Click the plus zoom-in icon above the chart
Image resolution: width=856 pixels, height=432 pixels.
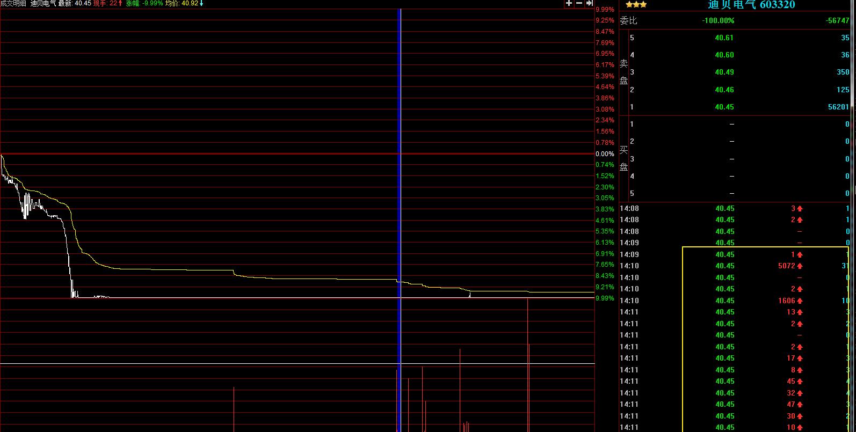pos(569,3)
